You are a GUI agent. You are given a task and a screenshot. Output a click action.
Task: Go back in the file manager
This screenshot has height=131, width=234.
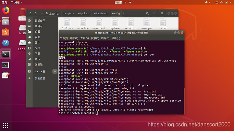30,13
